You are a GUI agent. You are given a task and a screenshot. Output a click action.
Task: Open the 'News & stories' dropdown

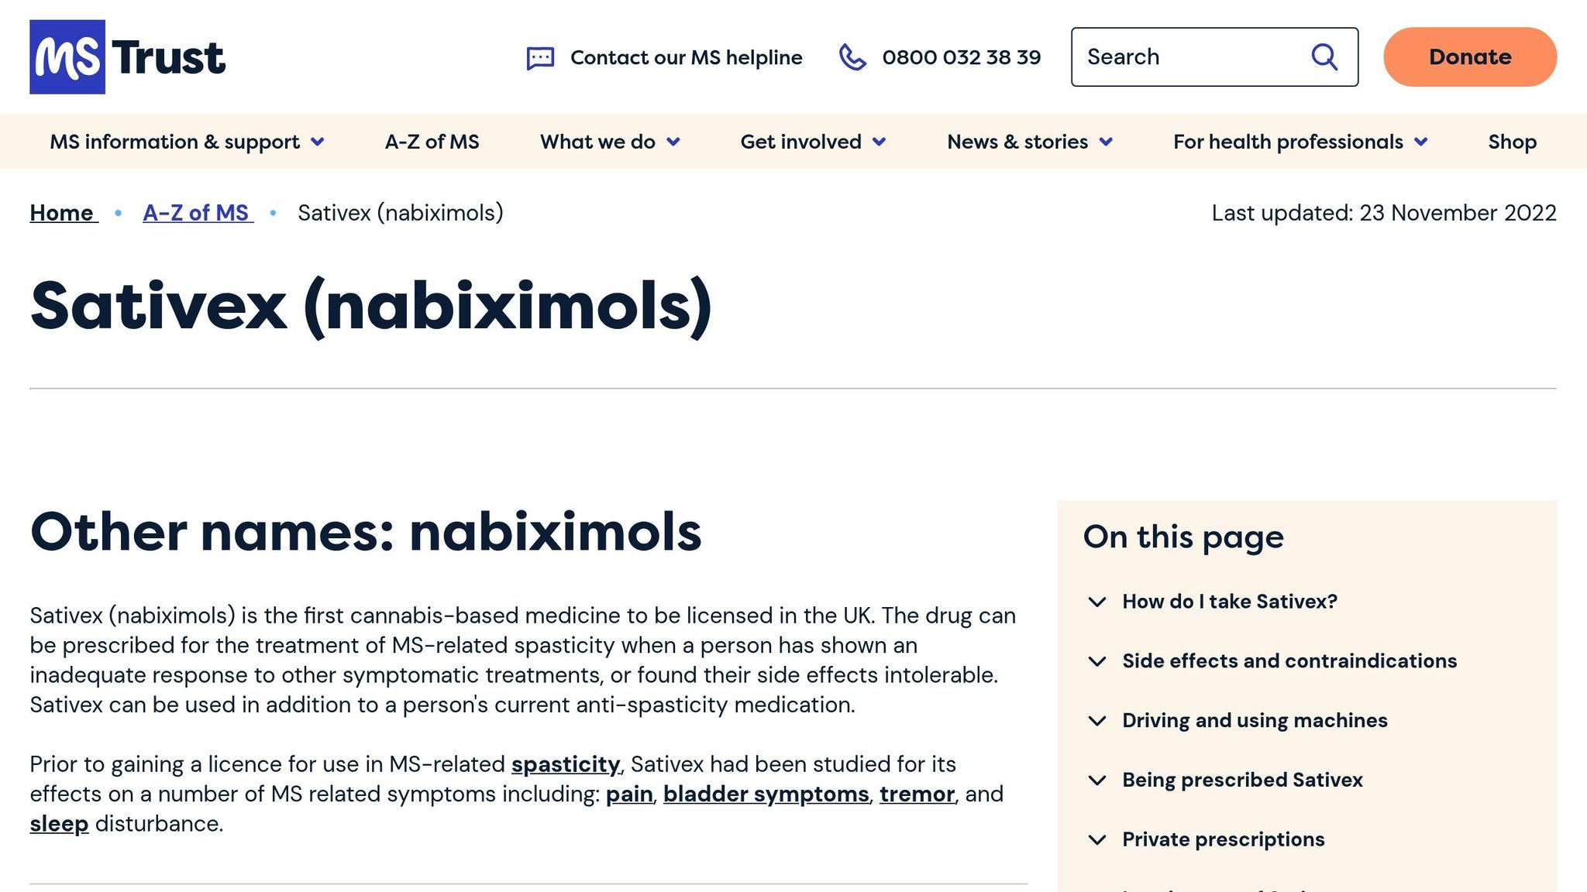[1030, 142]
